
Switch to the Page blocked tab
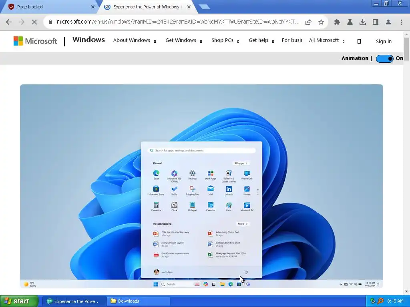click(x=50, y=7)
